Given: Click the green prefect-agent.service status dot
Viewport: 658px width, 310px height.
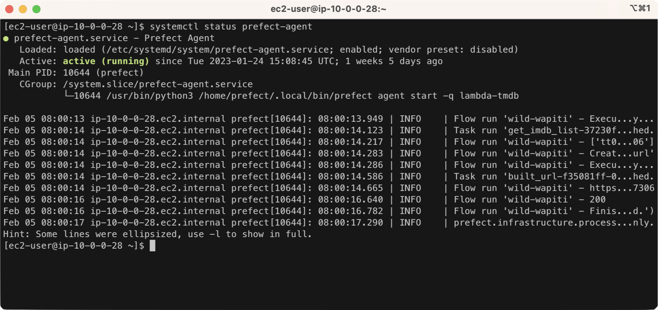Looking at the screenshot, I should tap(6, 38).
